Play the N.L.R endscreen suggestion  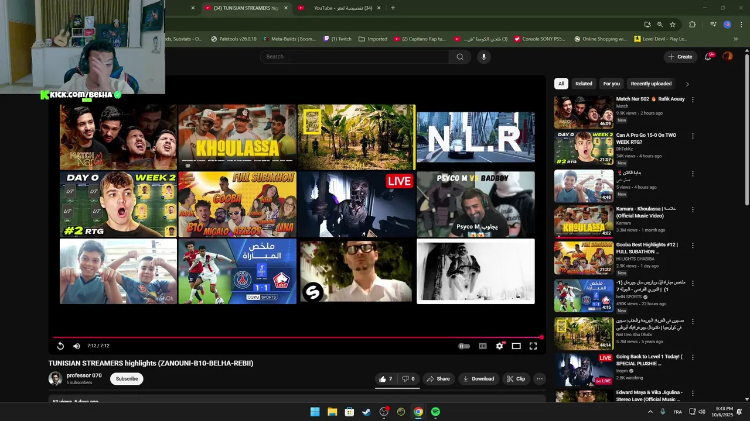[x=475, y=137]
